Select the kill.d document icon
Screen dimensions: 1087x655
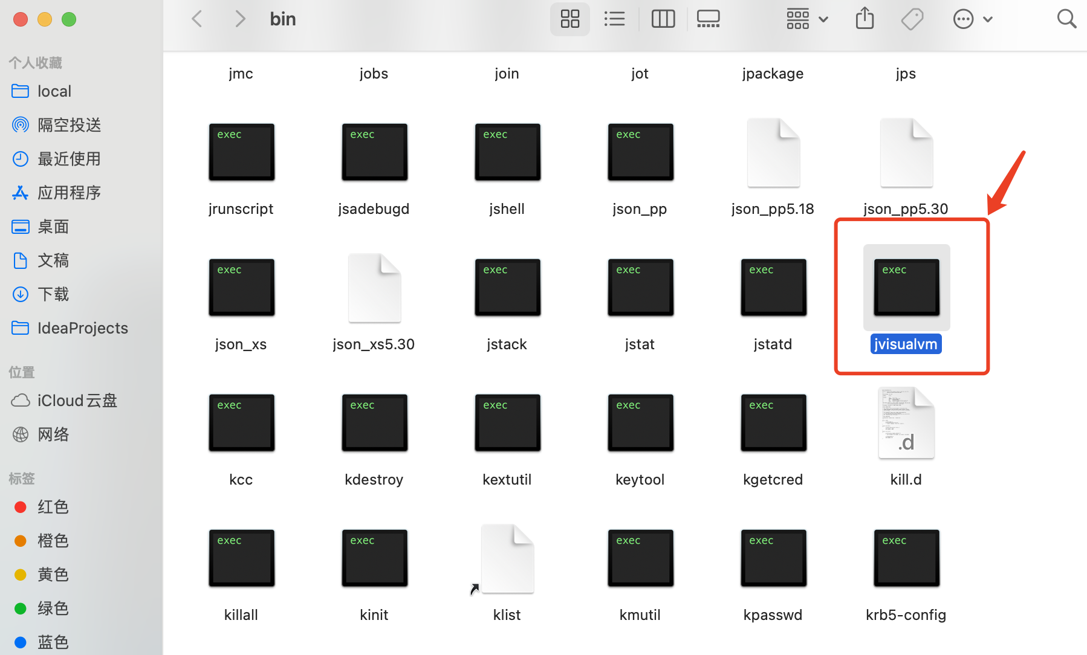pos(905,422)
